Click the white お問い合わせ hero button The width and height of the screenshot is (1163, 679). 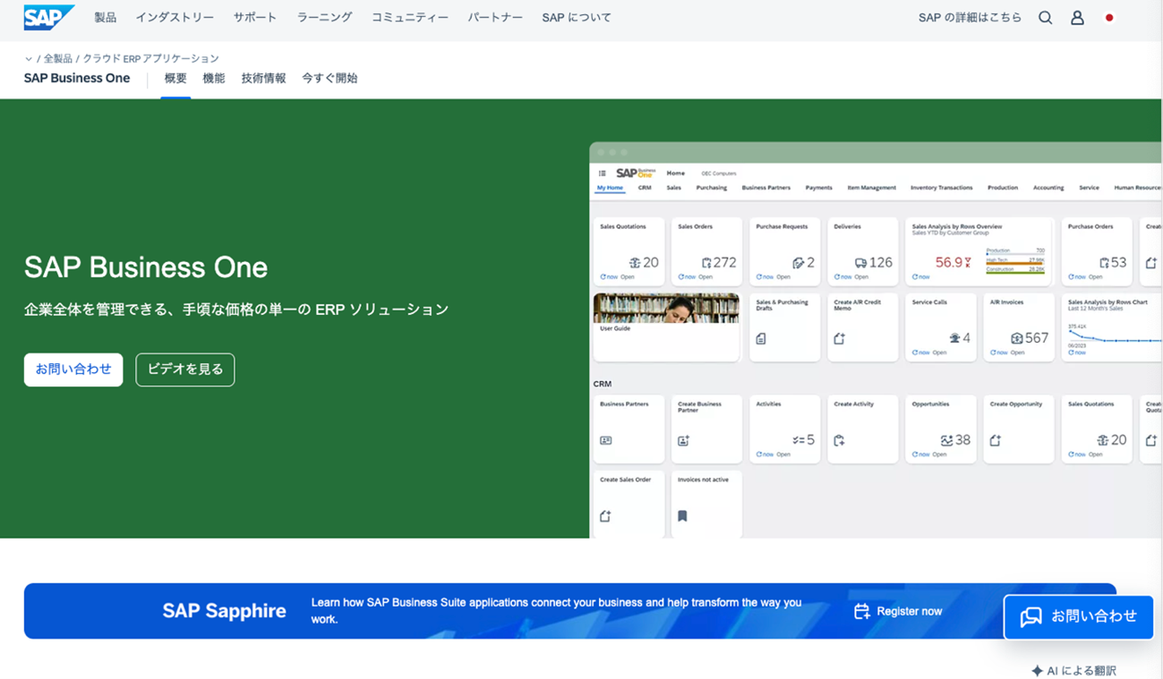tap(73, 369)
